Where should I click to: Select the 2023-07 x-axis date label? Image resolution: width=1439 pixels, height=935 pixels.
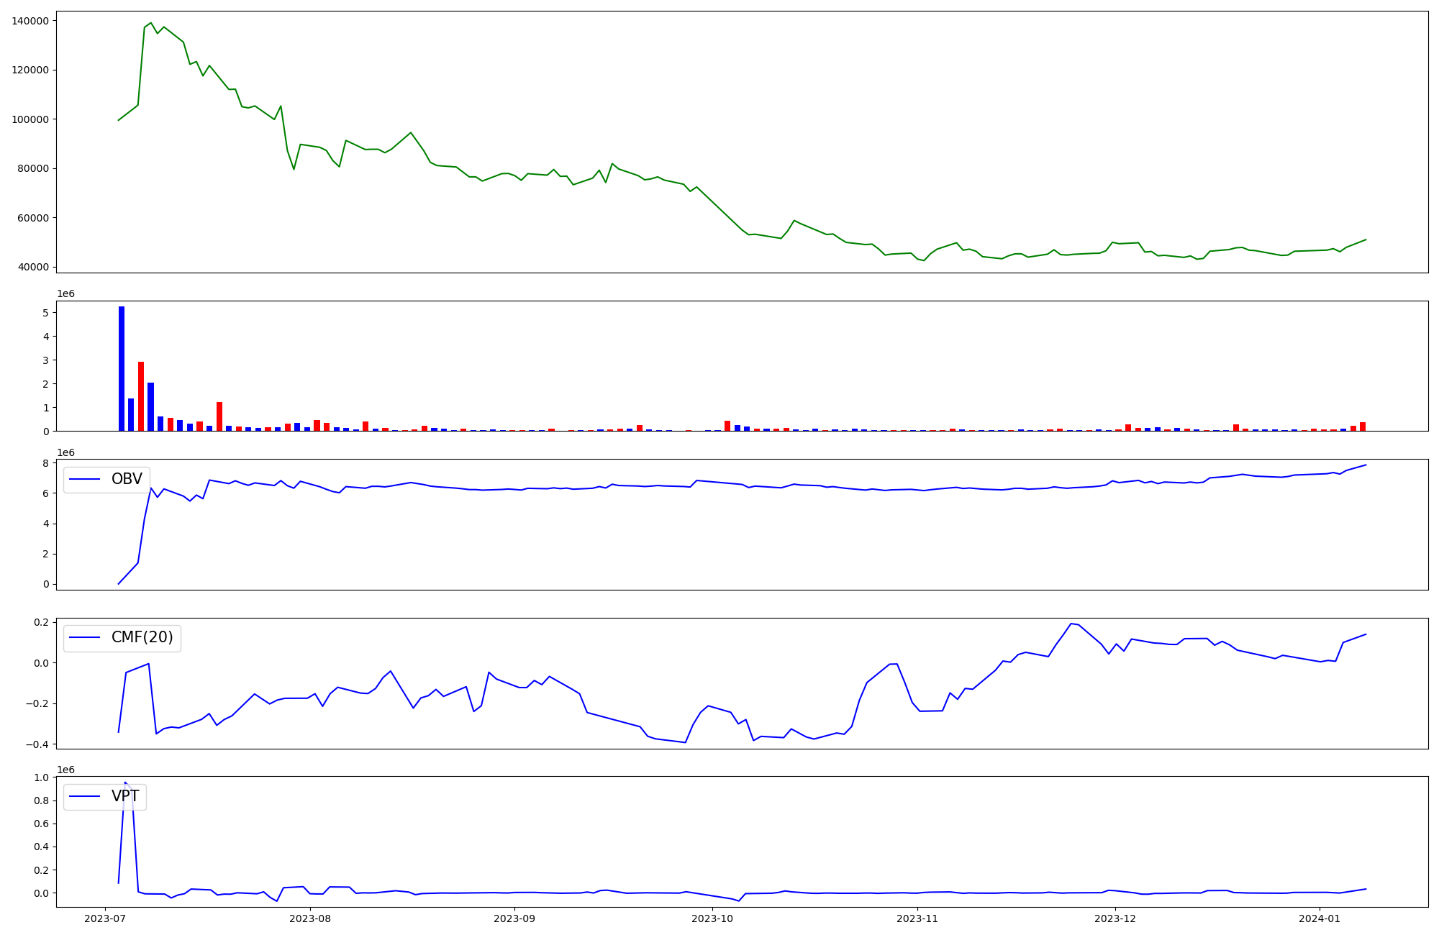click(x=105, y=918)
